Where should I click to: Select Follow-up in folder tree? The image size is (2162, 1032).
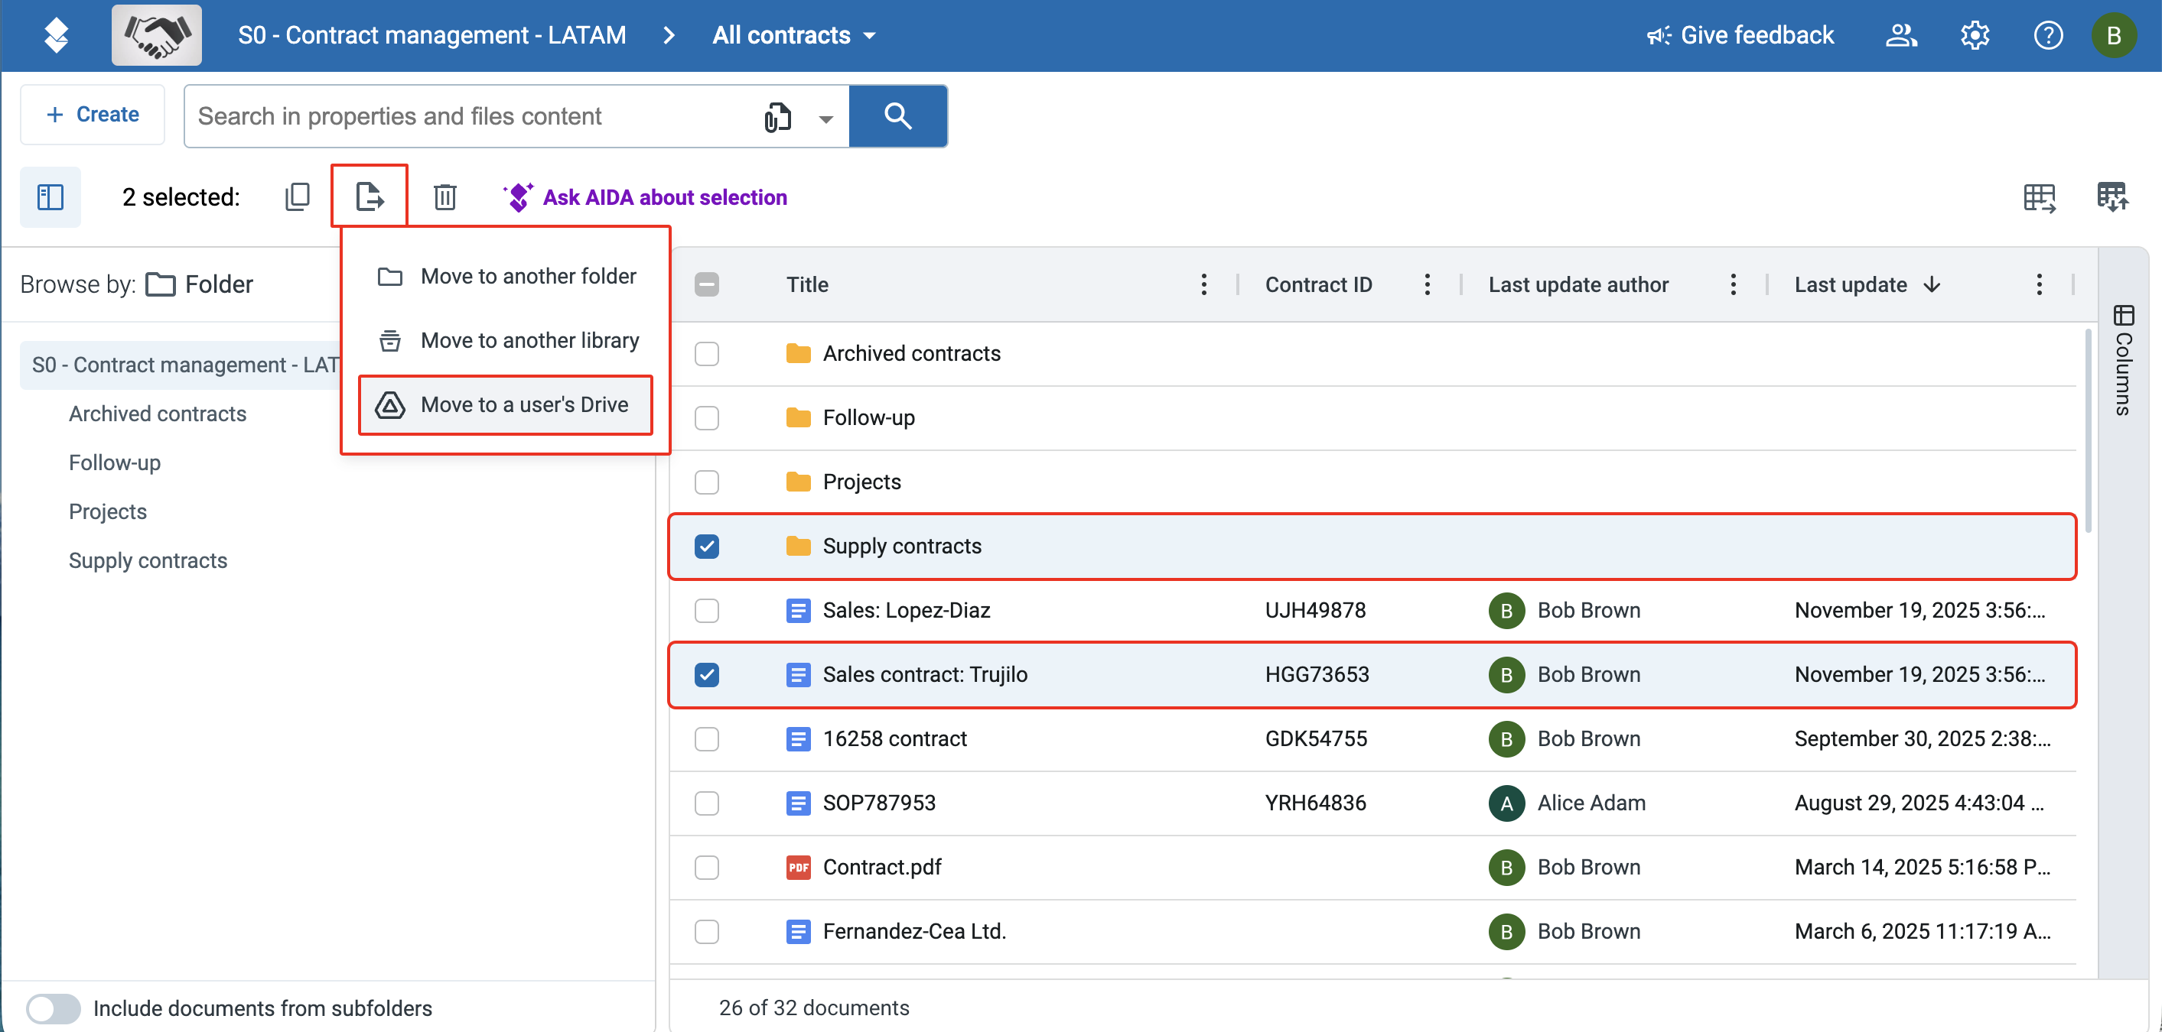[x=115, y=462]
